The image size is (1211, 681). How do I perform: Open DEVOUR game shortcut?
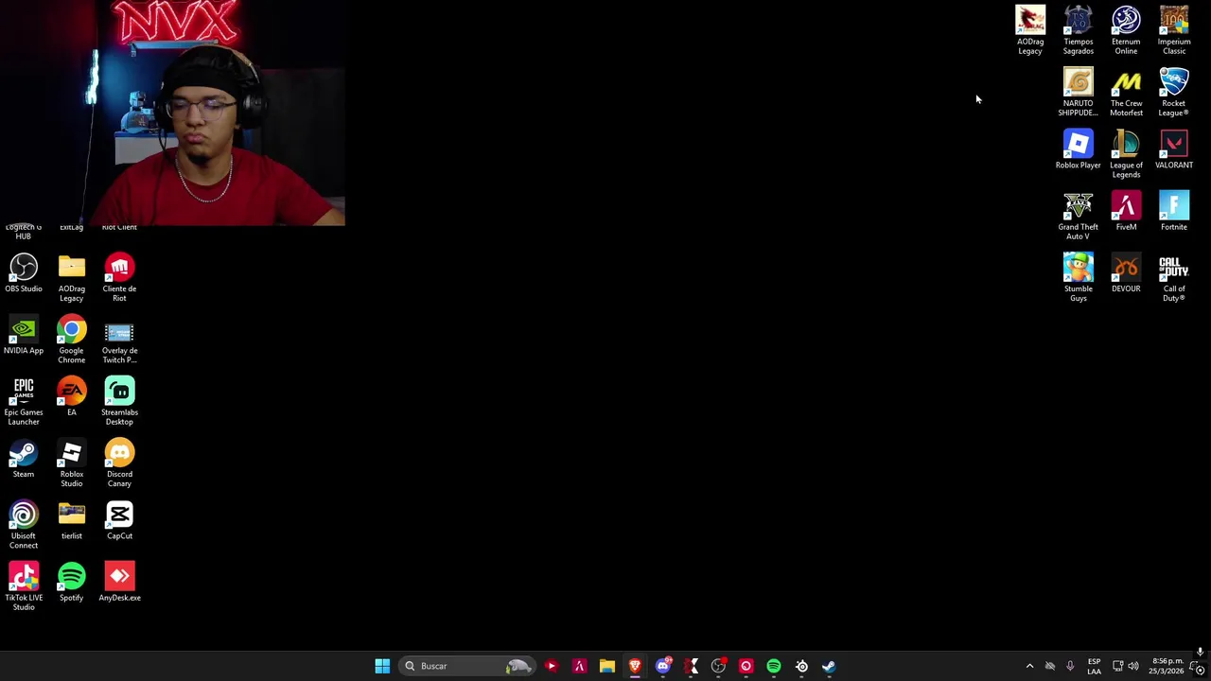(x=1126, y=272)
